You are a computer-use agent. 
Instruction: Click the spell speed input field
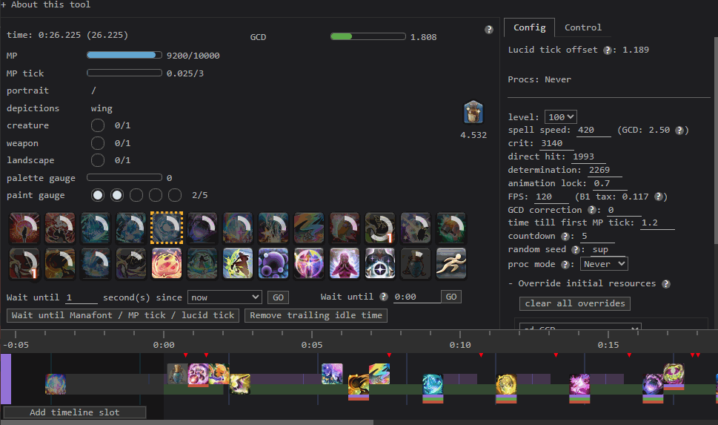pyautogui.click(x=593, y=131)
